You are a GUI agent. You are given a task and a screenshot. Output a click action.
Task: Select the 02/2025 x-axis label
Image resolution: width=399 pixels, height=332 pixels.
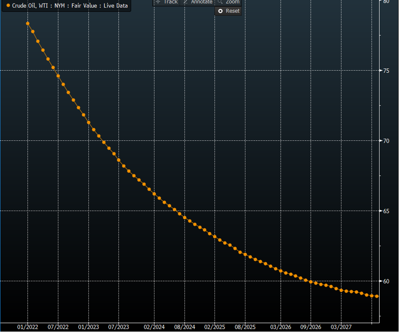215,327
